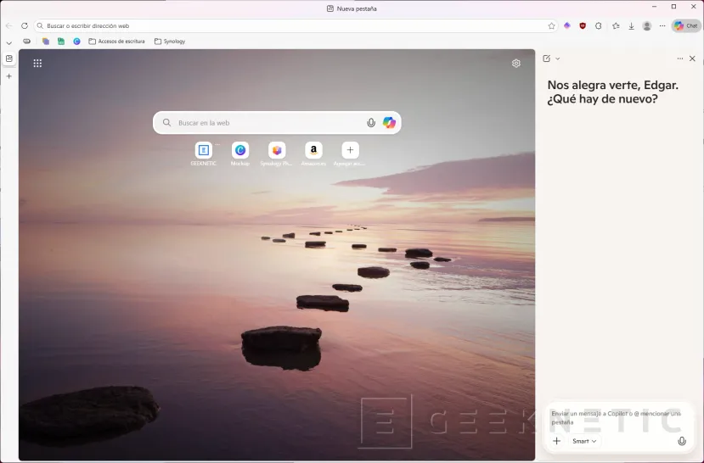Open the apps grid launcher
This screenshot has height=463, width=704.
point(37,64)
